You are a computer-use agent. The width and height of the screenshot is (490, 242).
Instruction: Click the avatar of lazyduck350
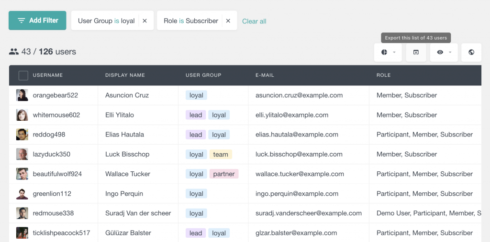[22, 154]
